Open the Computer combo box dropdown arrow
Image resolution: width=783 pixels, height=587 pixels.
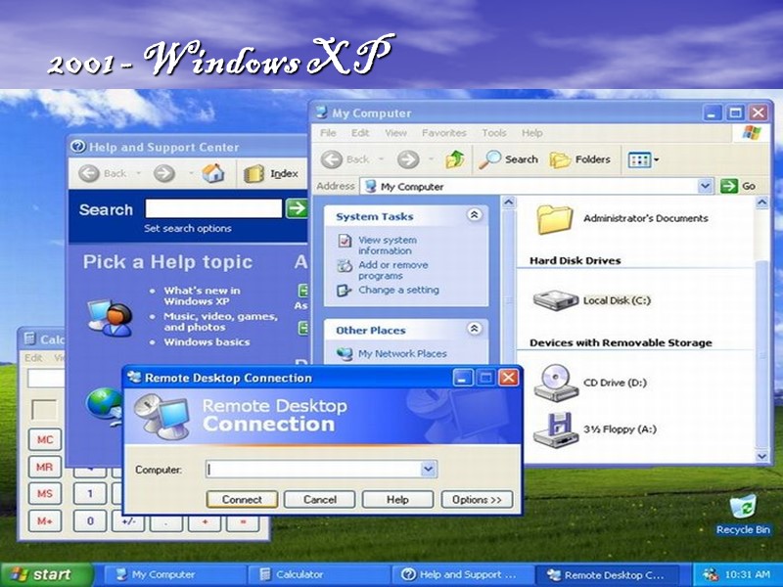(x=428, y=470)
